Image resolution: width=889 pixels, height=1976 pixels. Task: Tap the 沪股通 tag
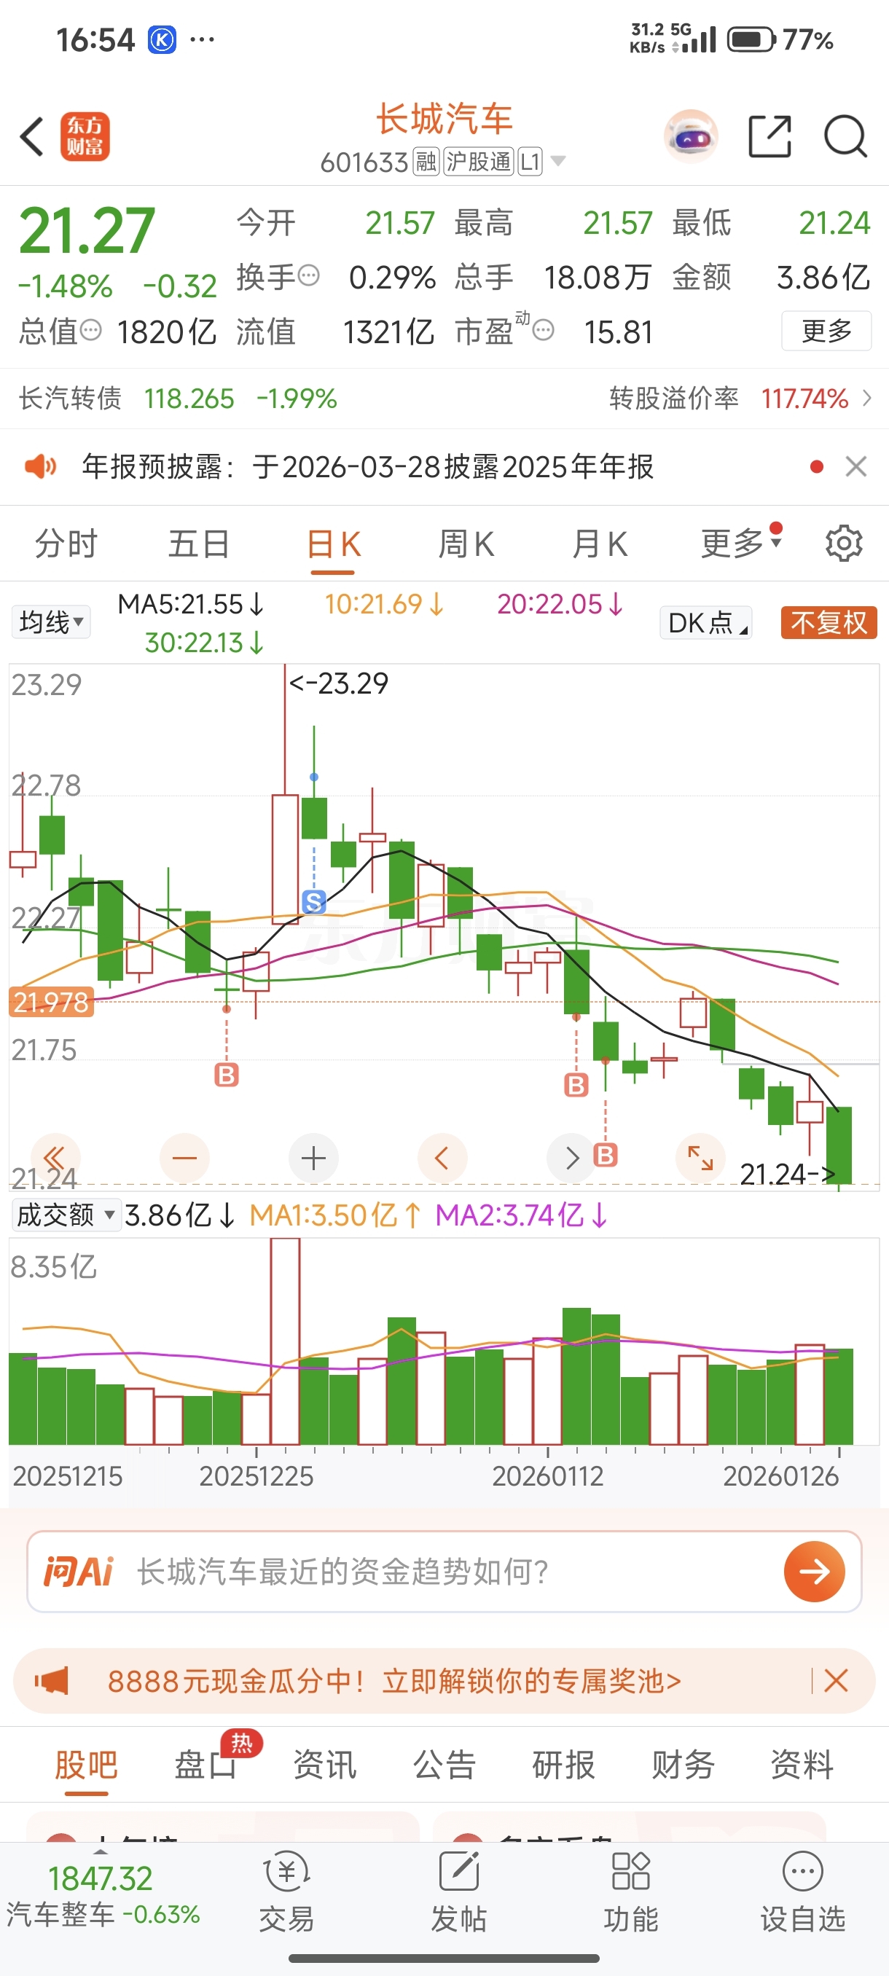[479, 161]
